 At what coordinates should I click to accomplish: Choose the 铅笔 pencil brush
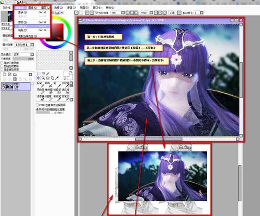coord(40,84)
